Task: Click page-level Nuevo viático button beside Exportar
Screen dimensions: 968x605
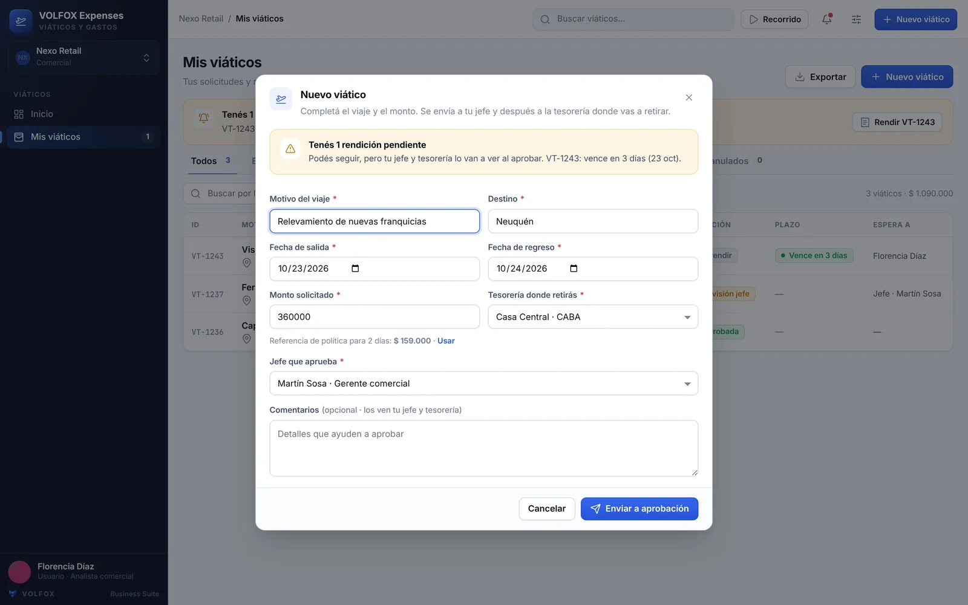Action: [x=907, y=77]
